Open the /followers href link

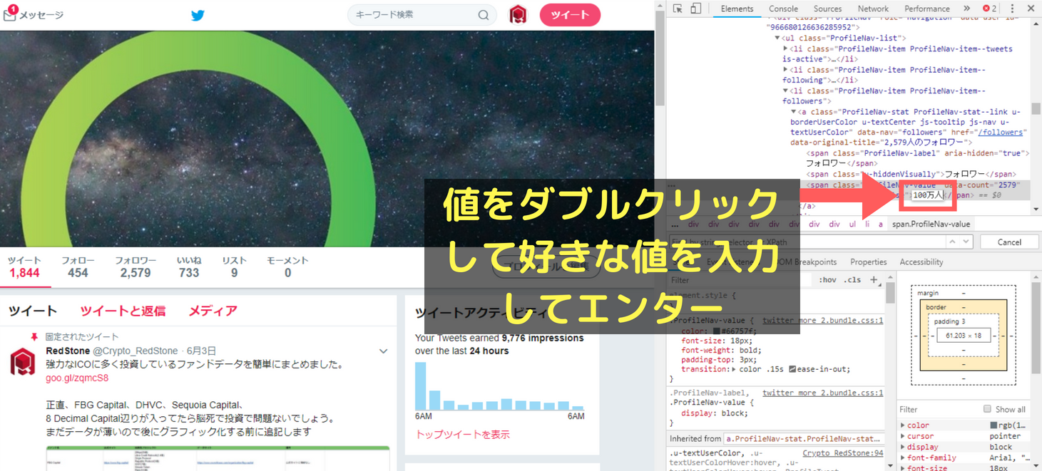pyautogui.click(x=1001, y=133)
